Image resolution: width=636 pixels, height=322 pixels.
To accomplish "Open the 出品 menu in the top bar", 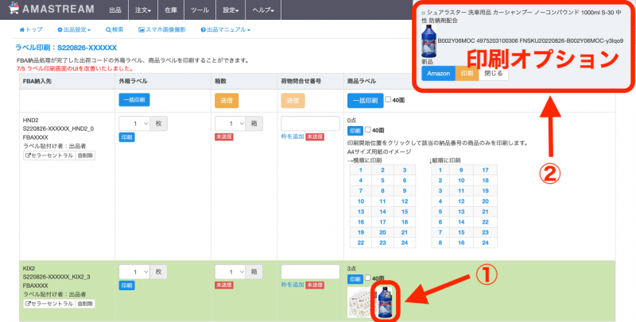I will [x=114, y=10].
